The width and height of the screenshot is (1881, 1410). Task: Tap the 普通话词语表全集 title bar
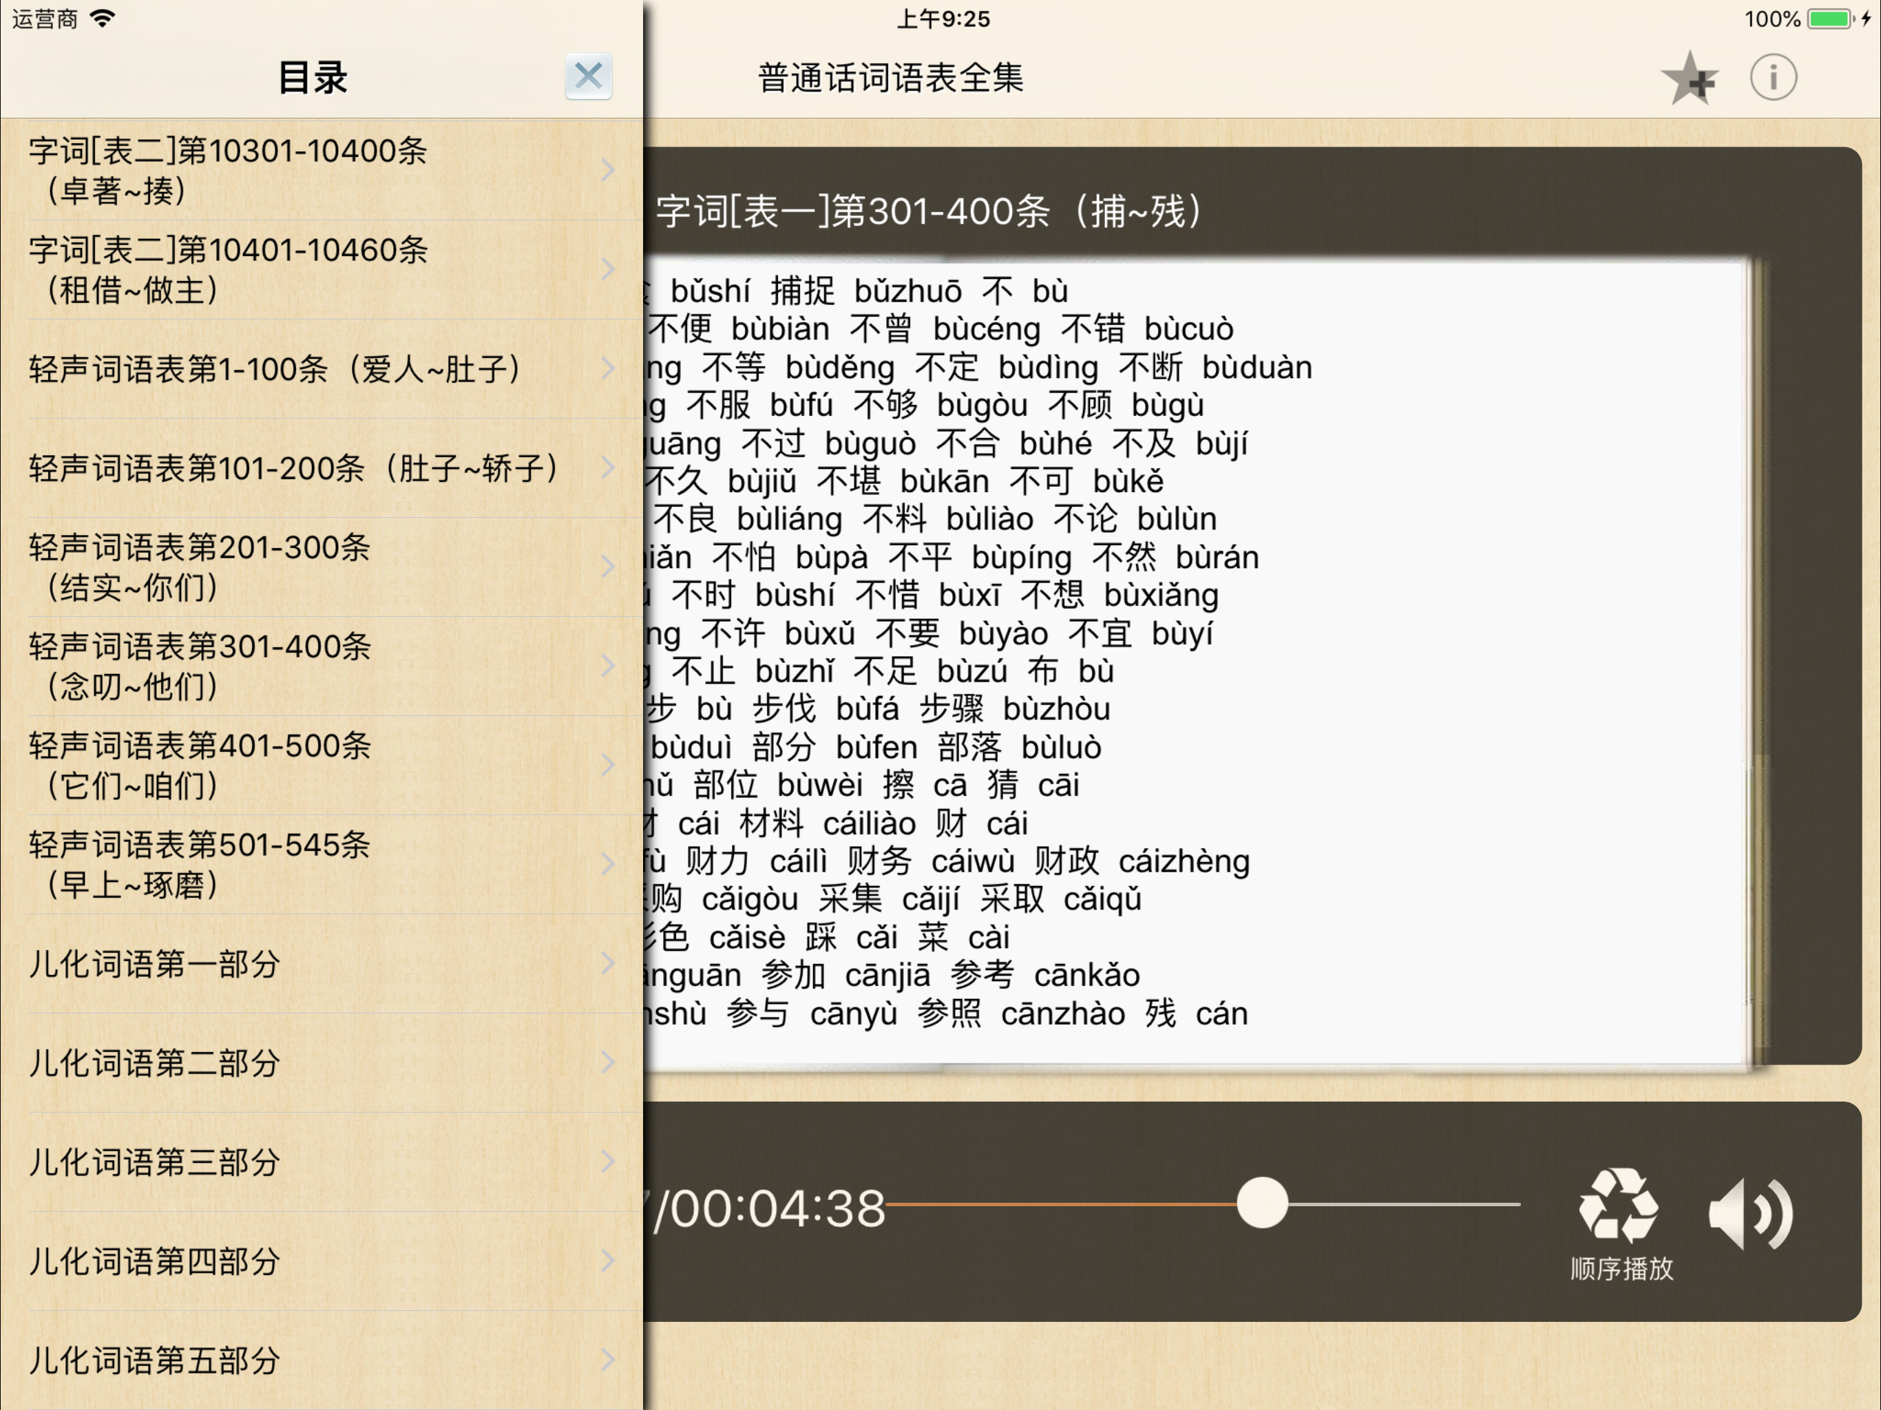[x=893, y=77]
